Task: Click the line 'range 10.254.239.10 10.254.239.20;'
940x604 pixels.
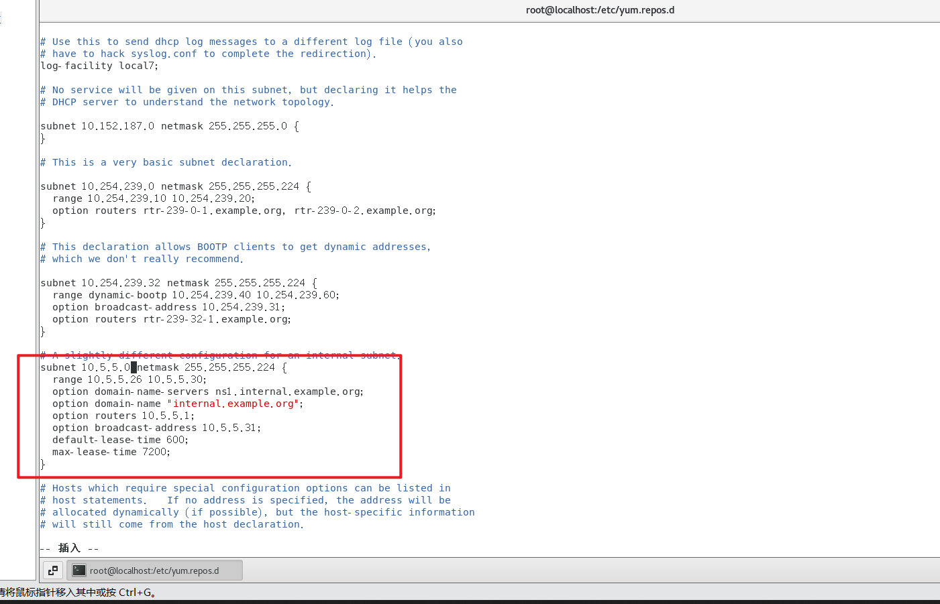Action: click(154, 198)
